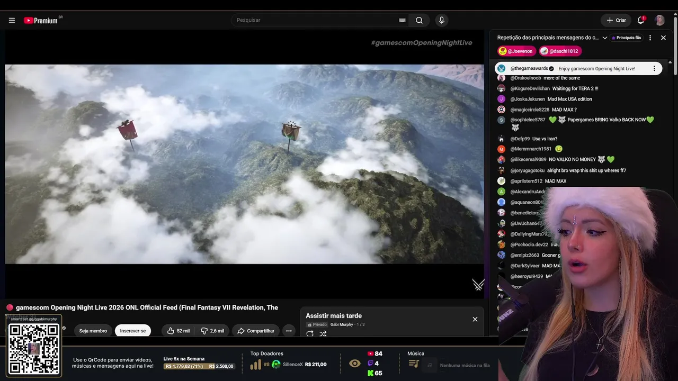Viewport: 678px width, 381px height.
Task: Open the Principais fãs badge
Action: click(626, 38)
